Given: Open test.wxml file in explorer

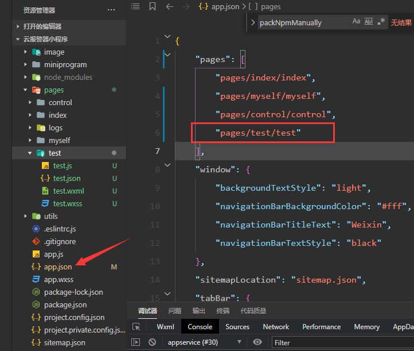Looking at the screenshot, I should click(68, 191).
